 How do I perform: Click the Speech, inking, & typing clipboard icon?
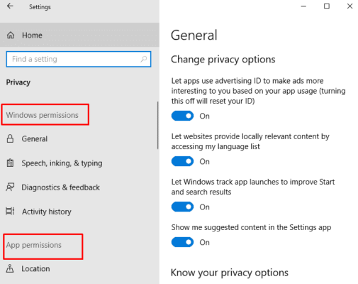click(10, 163)
